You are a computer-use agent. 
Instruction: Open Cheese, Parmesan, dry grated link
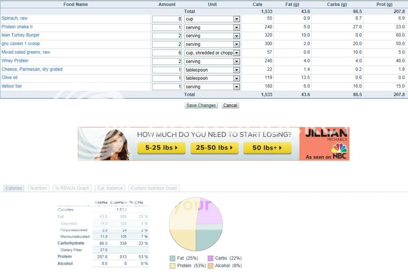click(x=32, y=69)
